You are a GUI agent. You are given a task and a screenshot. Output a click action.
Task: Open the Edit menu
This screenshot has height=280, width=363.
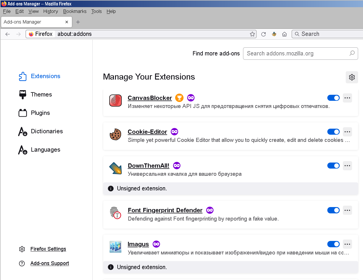(20, 11)
